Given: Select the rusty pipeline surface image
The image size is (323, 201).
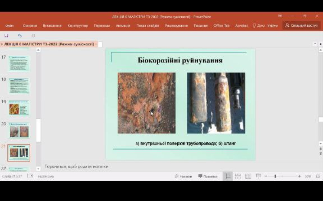Looking at the screenshot, I should click(x=147, y=103).
